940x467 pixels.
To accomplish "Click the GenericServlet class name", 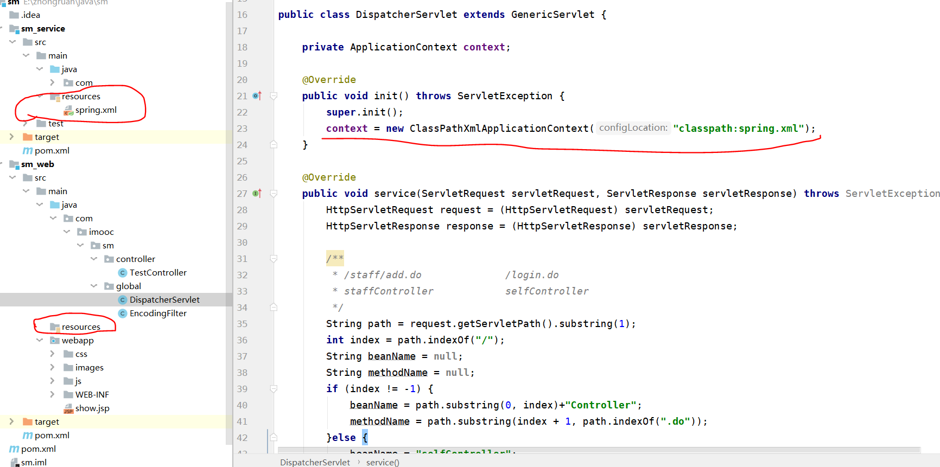I will (x=552, y=15).
